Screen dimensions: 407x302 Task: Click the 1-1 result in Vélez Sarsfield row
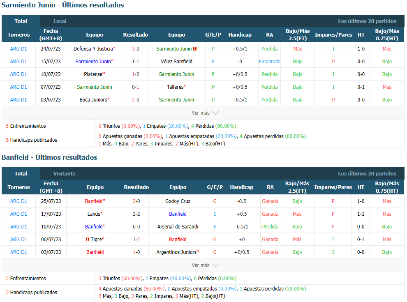pyautogui.click(x=136, y=62)
